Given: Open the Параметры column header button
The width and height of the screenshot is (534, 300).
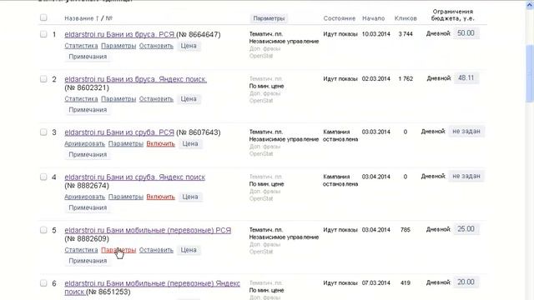Looking at the screenshot, I should click(269, 18).
